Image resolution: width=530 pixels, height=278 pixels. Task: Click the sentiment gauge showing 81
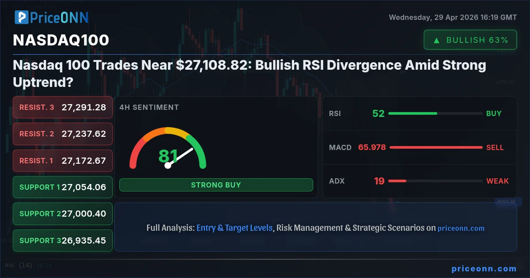click(168, 148)
